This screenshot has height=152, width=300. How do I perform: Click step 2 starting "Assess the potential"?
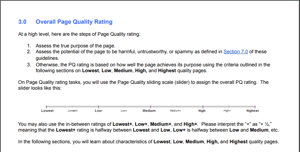point(128,52)
